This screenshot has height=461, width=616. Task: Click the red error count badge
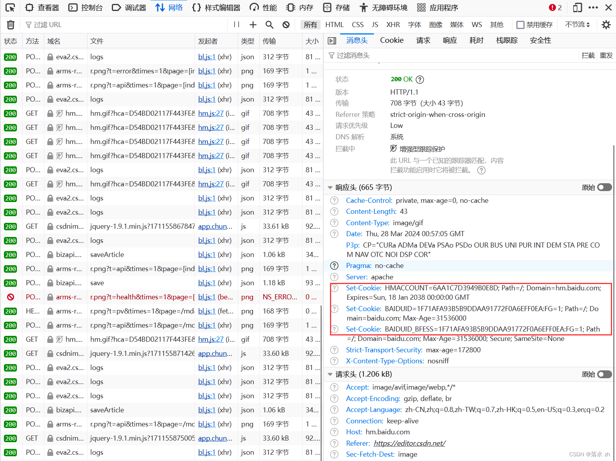(556, 7)
